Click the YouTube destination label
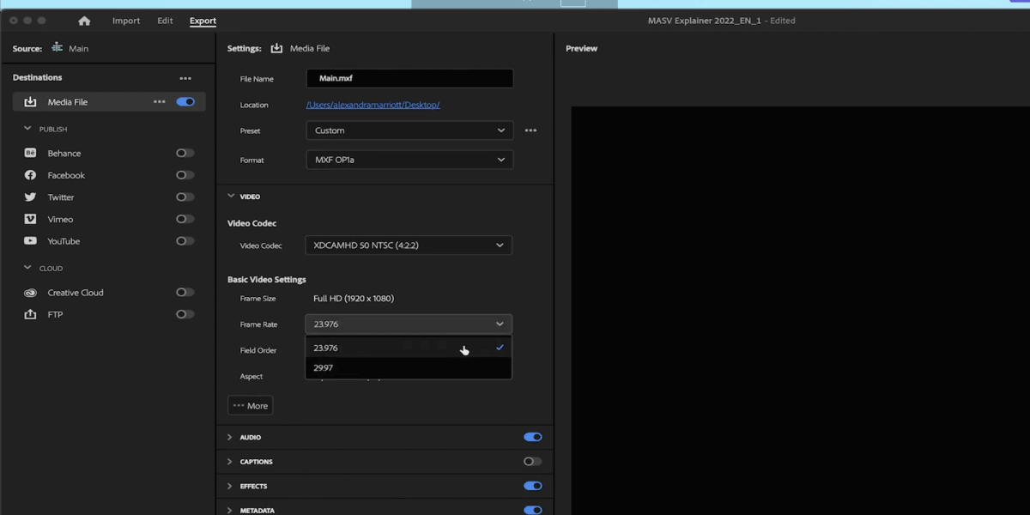This screenshot has width=1030, height=515. [x=64, y=241]
